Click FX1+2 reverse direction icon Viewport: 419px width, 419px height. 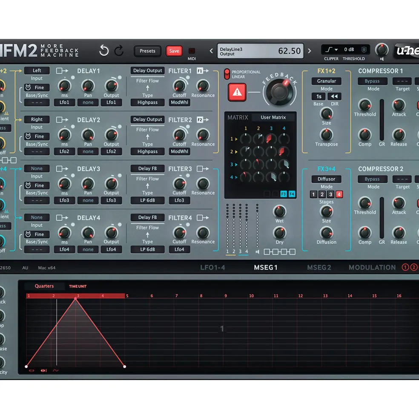[334, 96]
